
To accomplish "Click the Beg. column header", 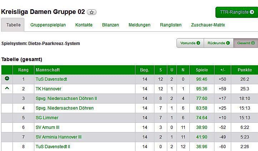I will tap(145, 70).
